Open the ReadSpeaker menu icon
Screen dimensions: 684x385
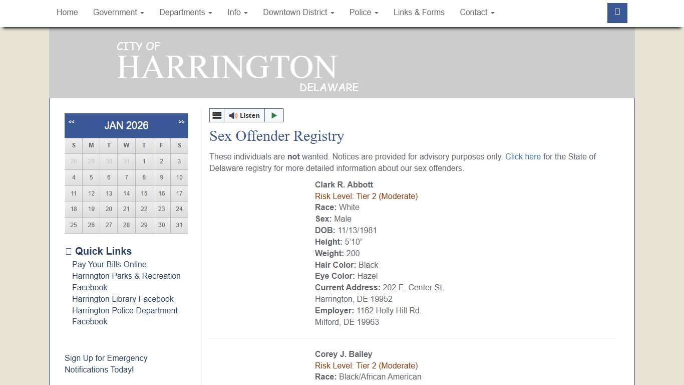click(217, 115)
